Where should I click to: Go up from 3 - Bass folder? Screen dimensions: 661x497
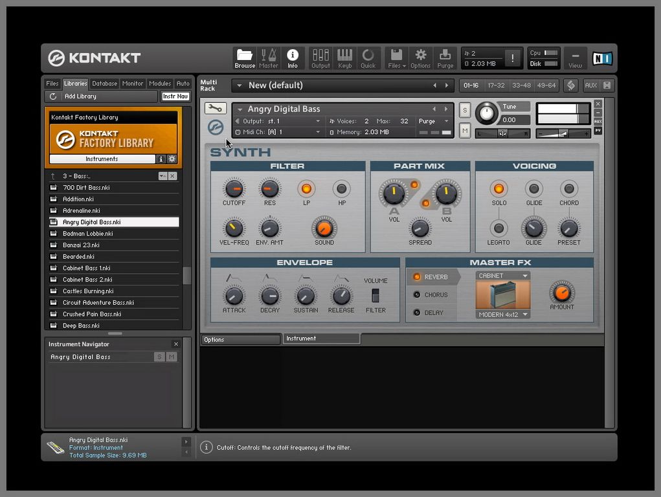coord(52,176)
